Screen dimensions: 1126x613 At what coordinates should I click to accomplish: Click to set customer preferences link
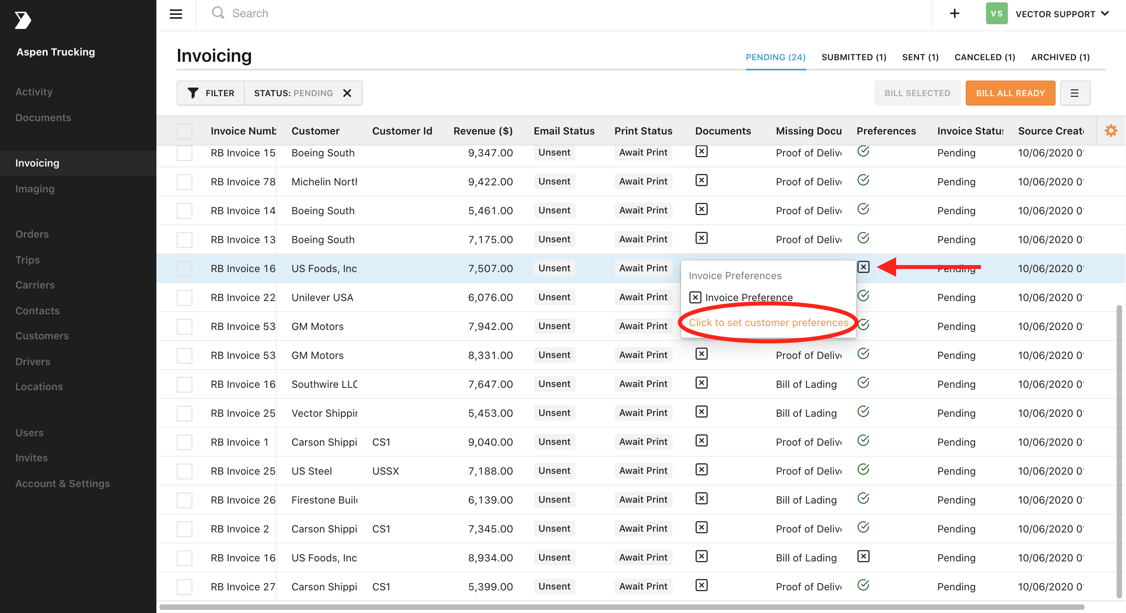768,323
